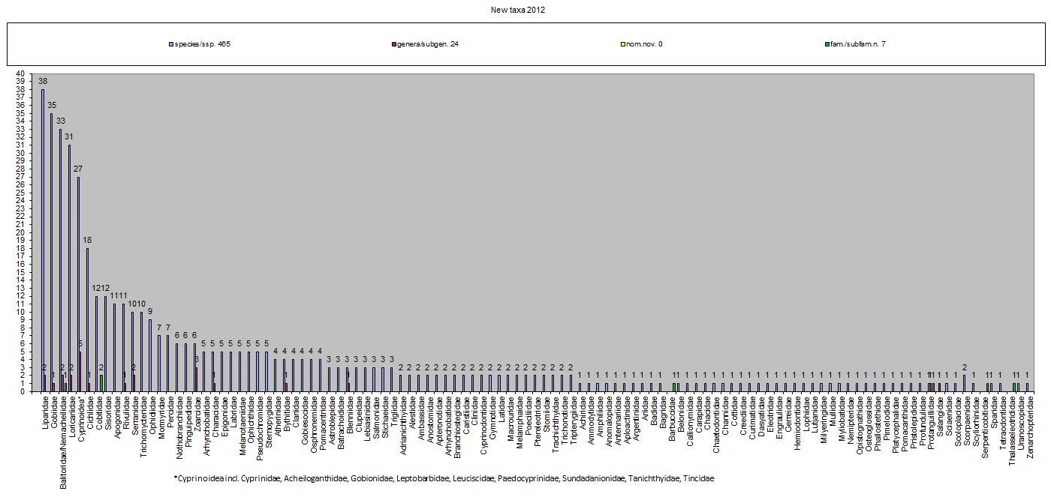Click the blue species/ssp. legend marker
The width and height of the screenshot is (1051, 503).
[172, 44]
